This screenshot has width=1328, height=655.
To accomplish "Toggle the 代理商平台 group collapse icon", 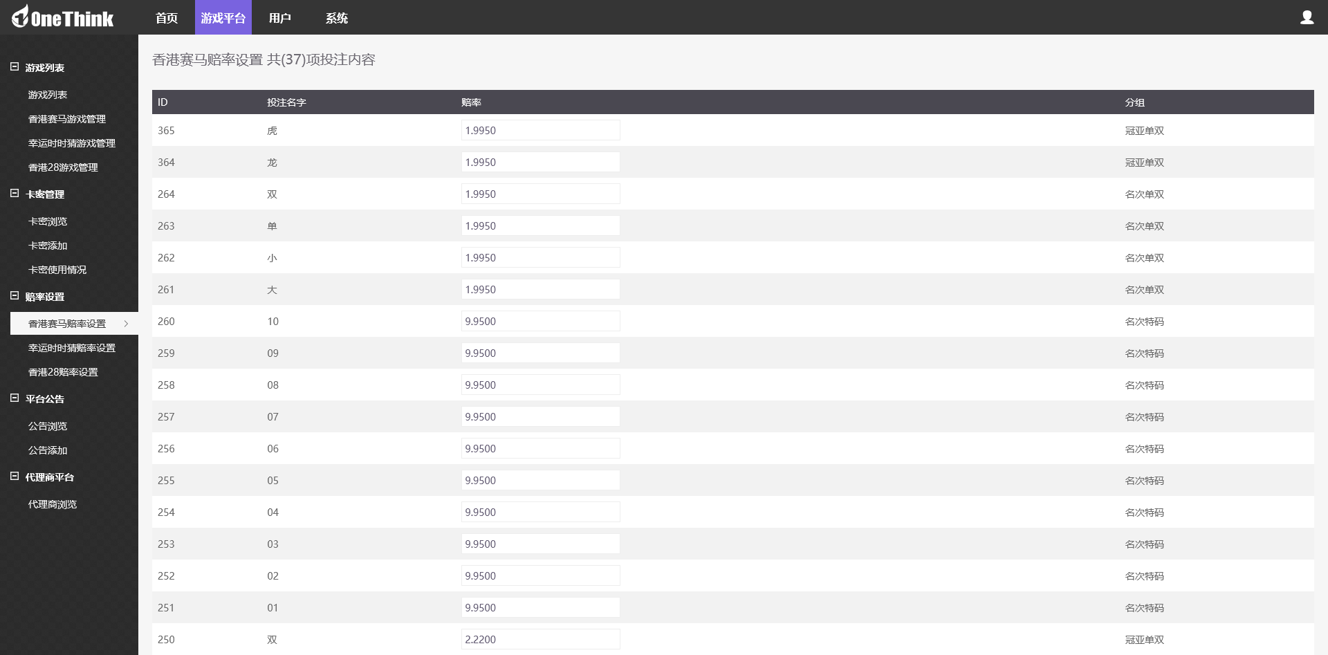I will (x=15, y=477).
